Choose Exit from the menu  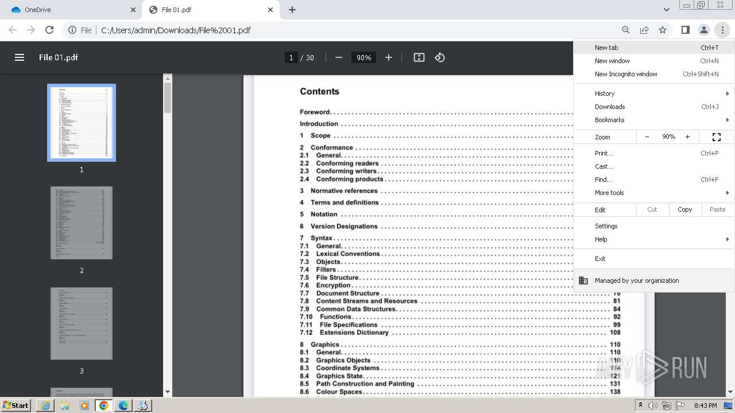click(654, 259)
